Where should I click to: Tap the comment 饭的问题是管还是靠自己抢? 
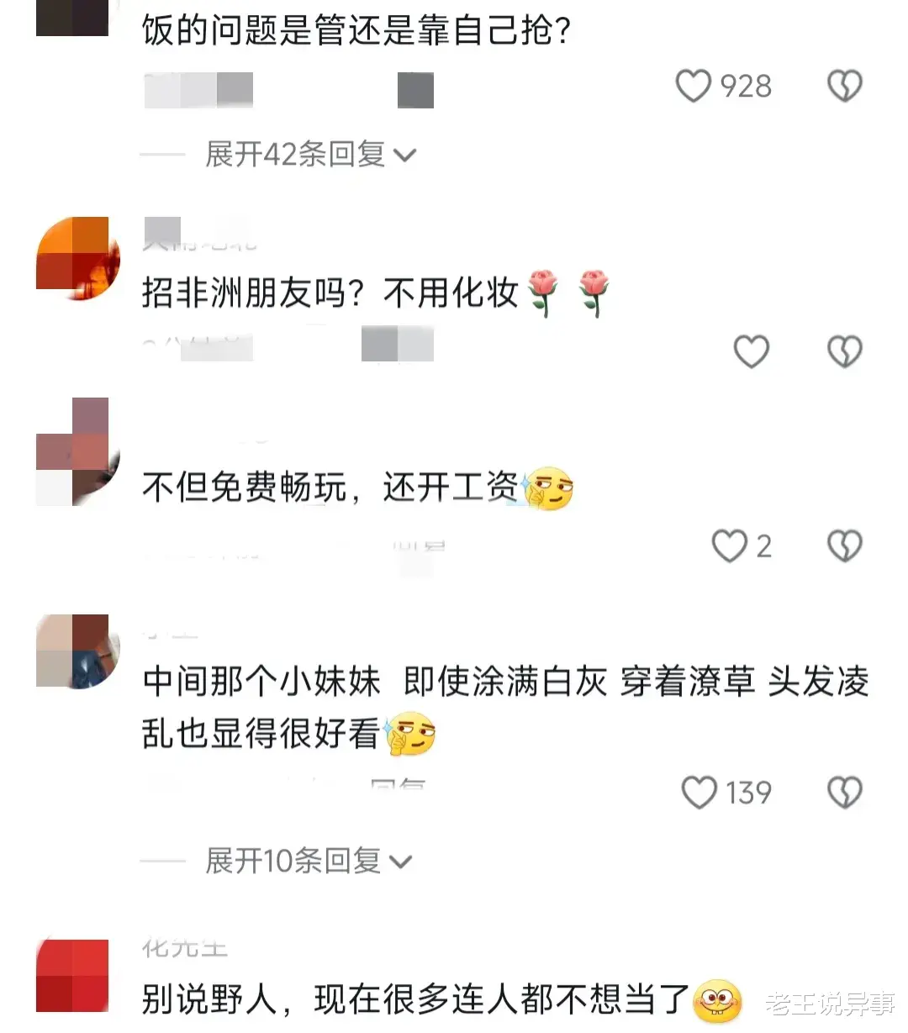356,30
